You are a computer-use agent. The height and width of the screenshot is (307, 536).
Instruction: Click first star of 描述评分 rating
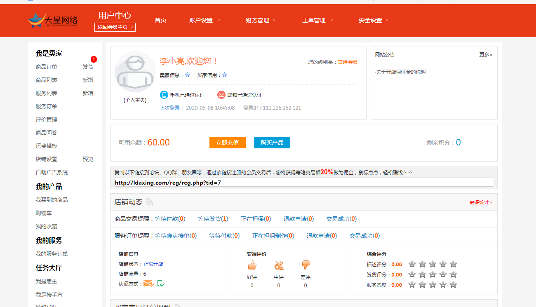point(412,264)
